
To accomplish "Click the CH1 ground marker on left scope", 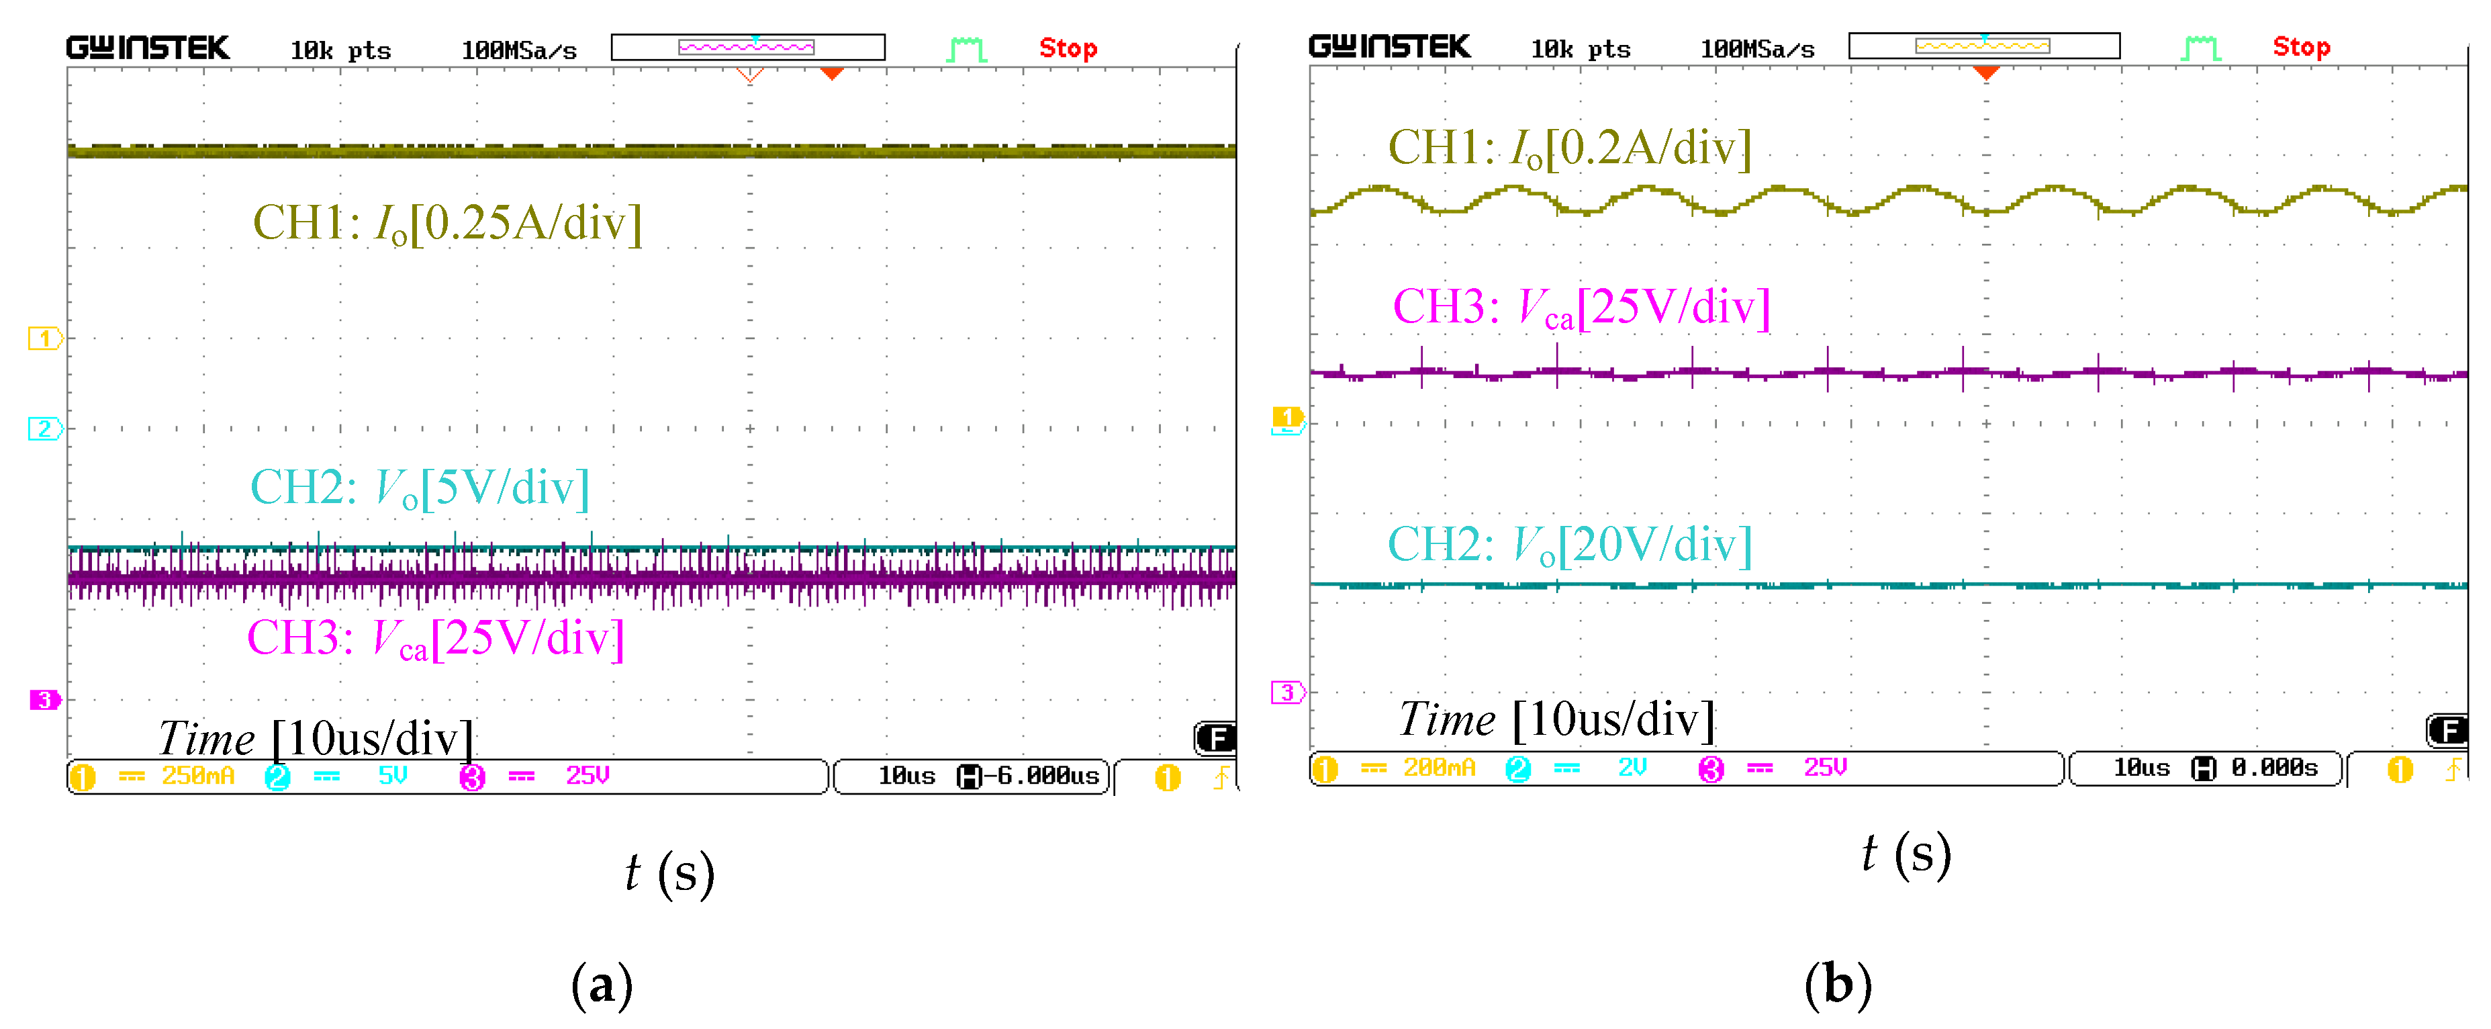I will (x=44, y=339).
